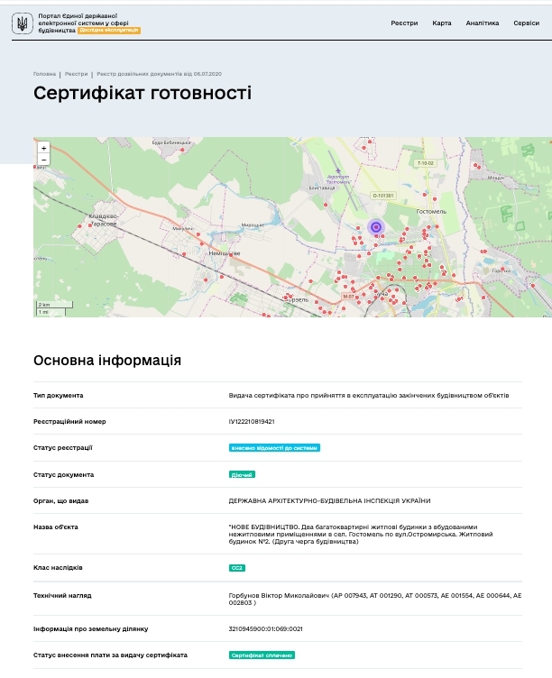552x678 pixels.
Task: Click the Дослідна експлуатація orange badge
Action: (x=109, y=31)
